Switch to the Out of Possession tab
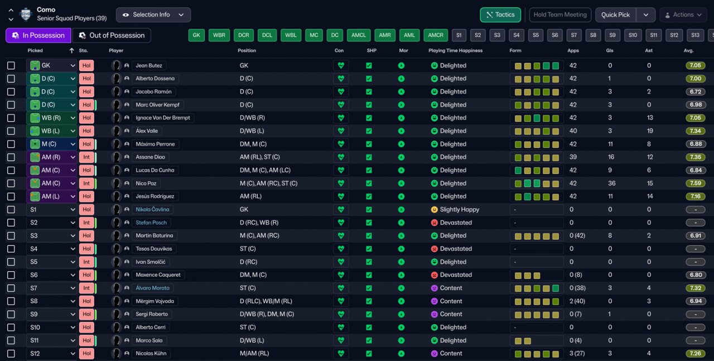 [x=112, y=35]
